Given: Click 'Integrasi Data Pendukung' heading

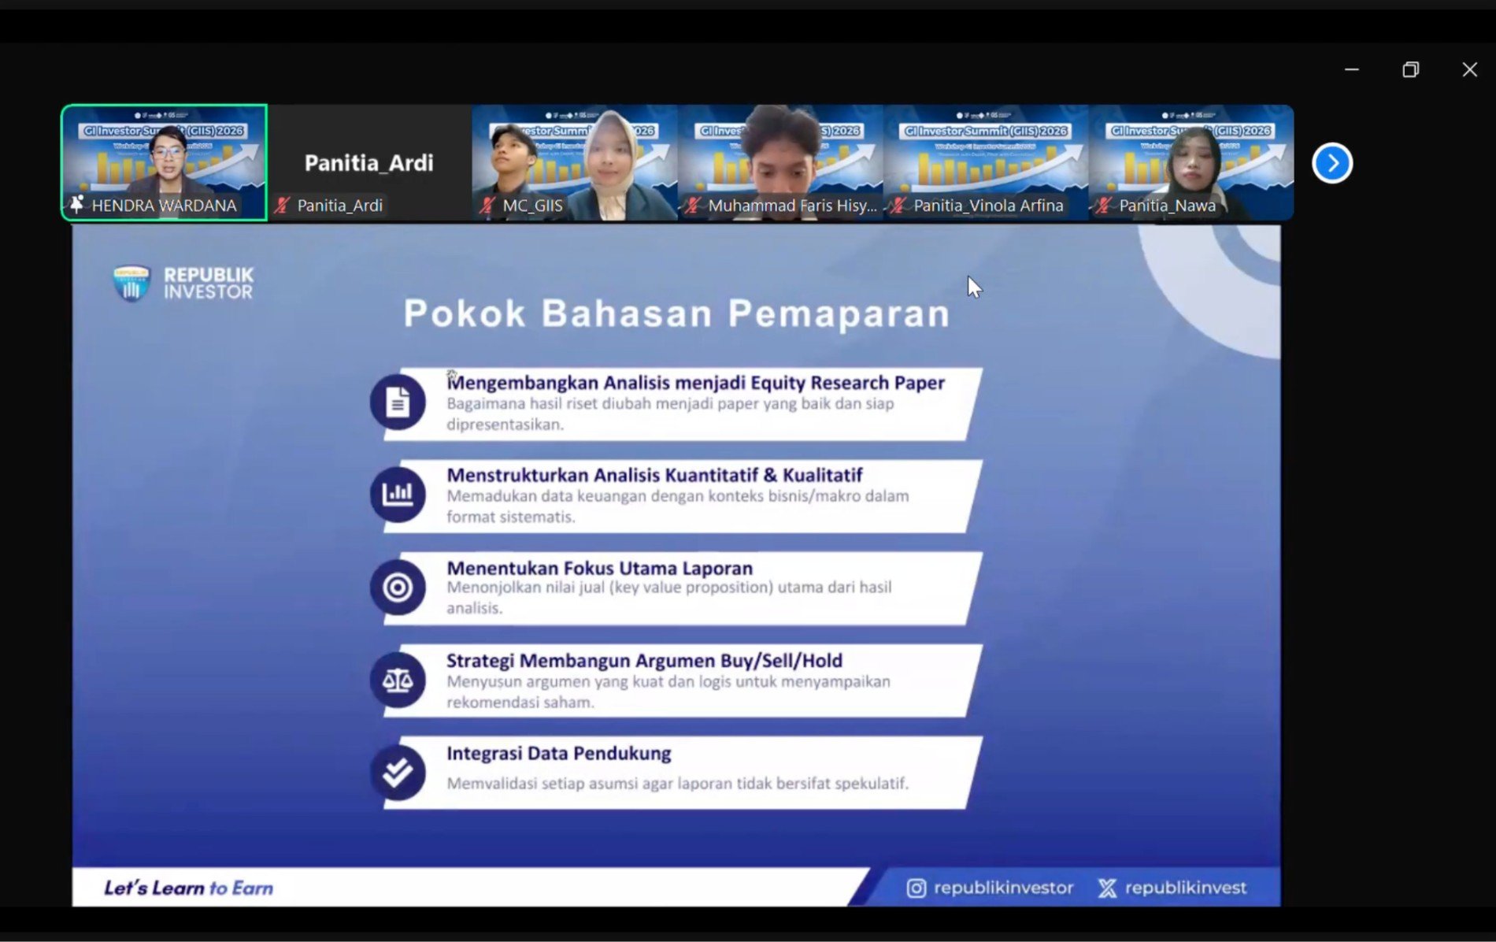Looking at the screenshot, I should (x=558, y=753).
